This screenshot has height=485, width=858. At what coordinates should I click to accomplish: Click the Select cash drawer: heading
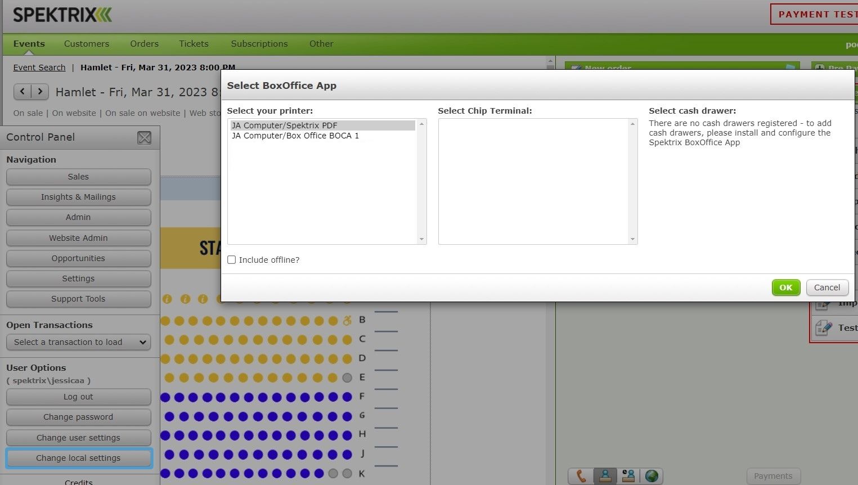pyautogui.click(x=692, y=111)
